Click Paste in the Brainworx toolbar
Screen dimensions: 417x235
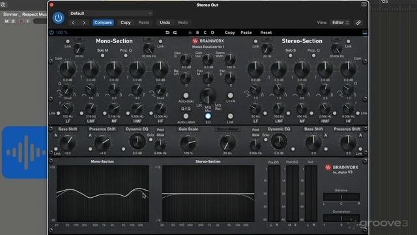point(246,33)
